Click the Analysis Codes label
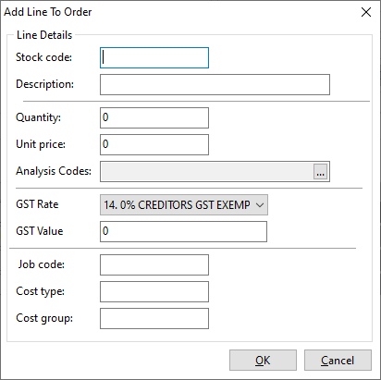381x380 pixels. click(x=54, y=171)
